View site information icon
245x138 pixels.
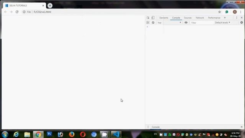pyautogui.click(x=24, y=12)
